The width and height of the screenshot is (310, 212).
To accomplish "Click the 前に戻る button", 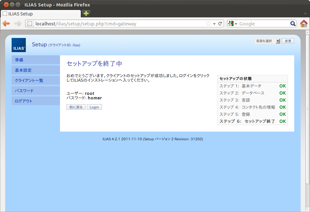I will 76,107.
